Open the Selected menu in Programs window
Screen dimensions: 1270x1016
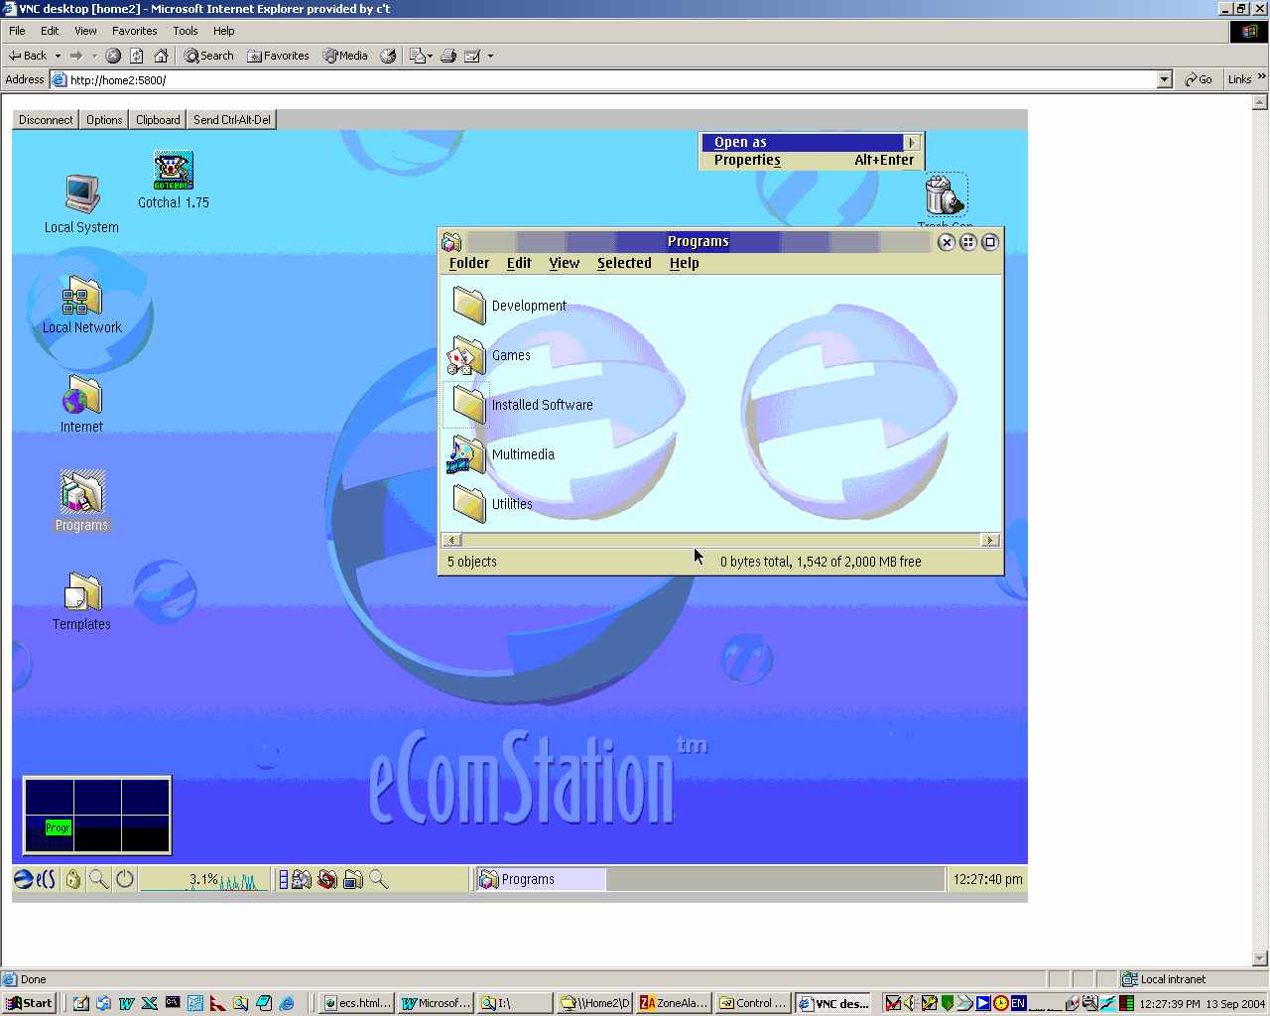coord(624,263)
